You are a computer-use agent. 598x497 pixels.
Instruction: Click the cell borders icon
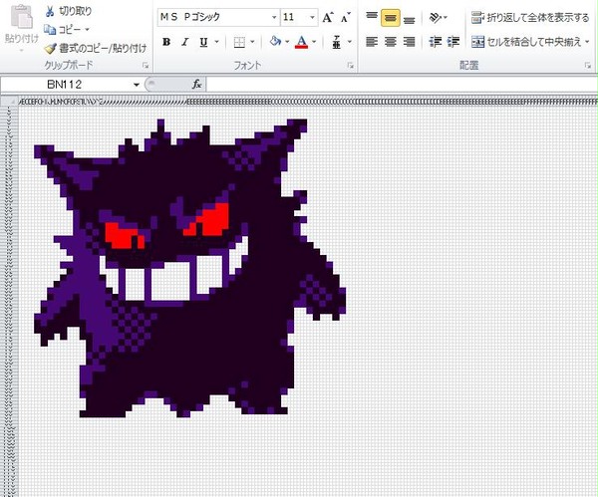tap(239, 42)
